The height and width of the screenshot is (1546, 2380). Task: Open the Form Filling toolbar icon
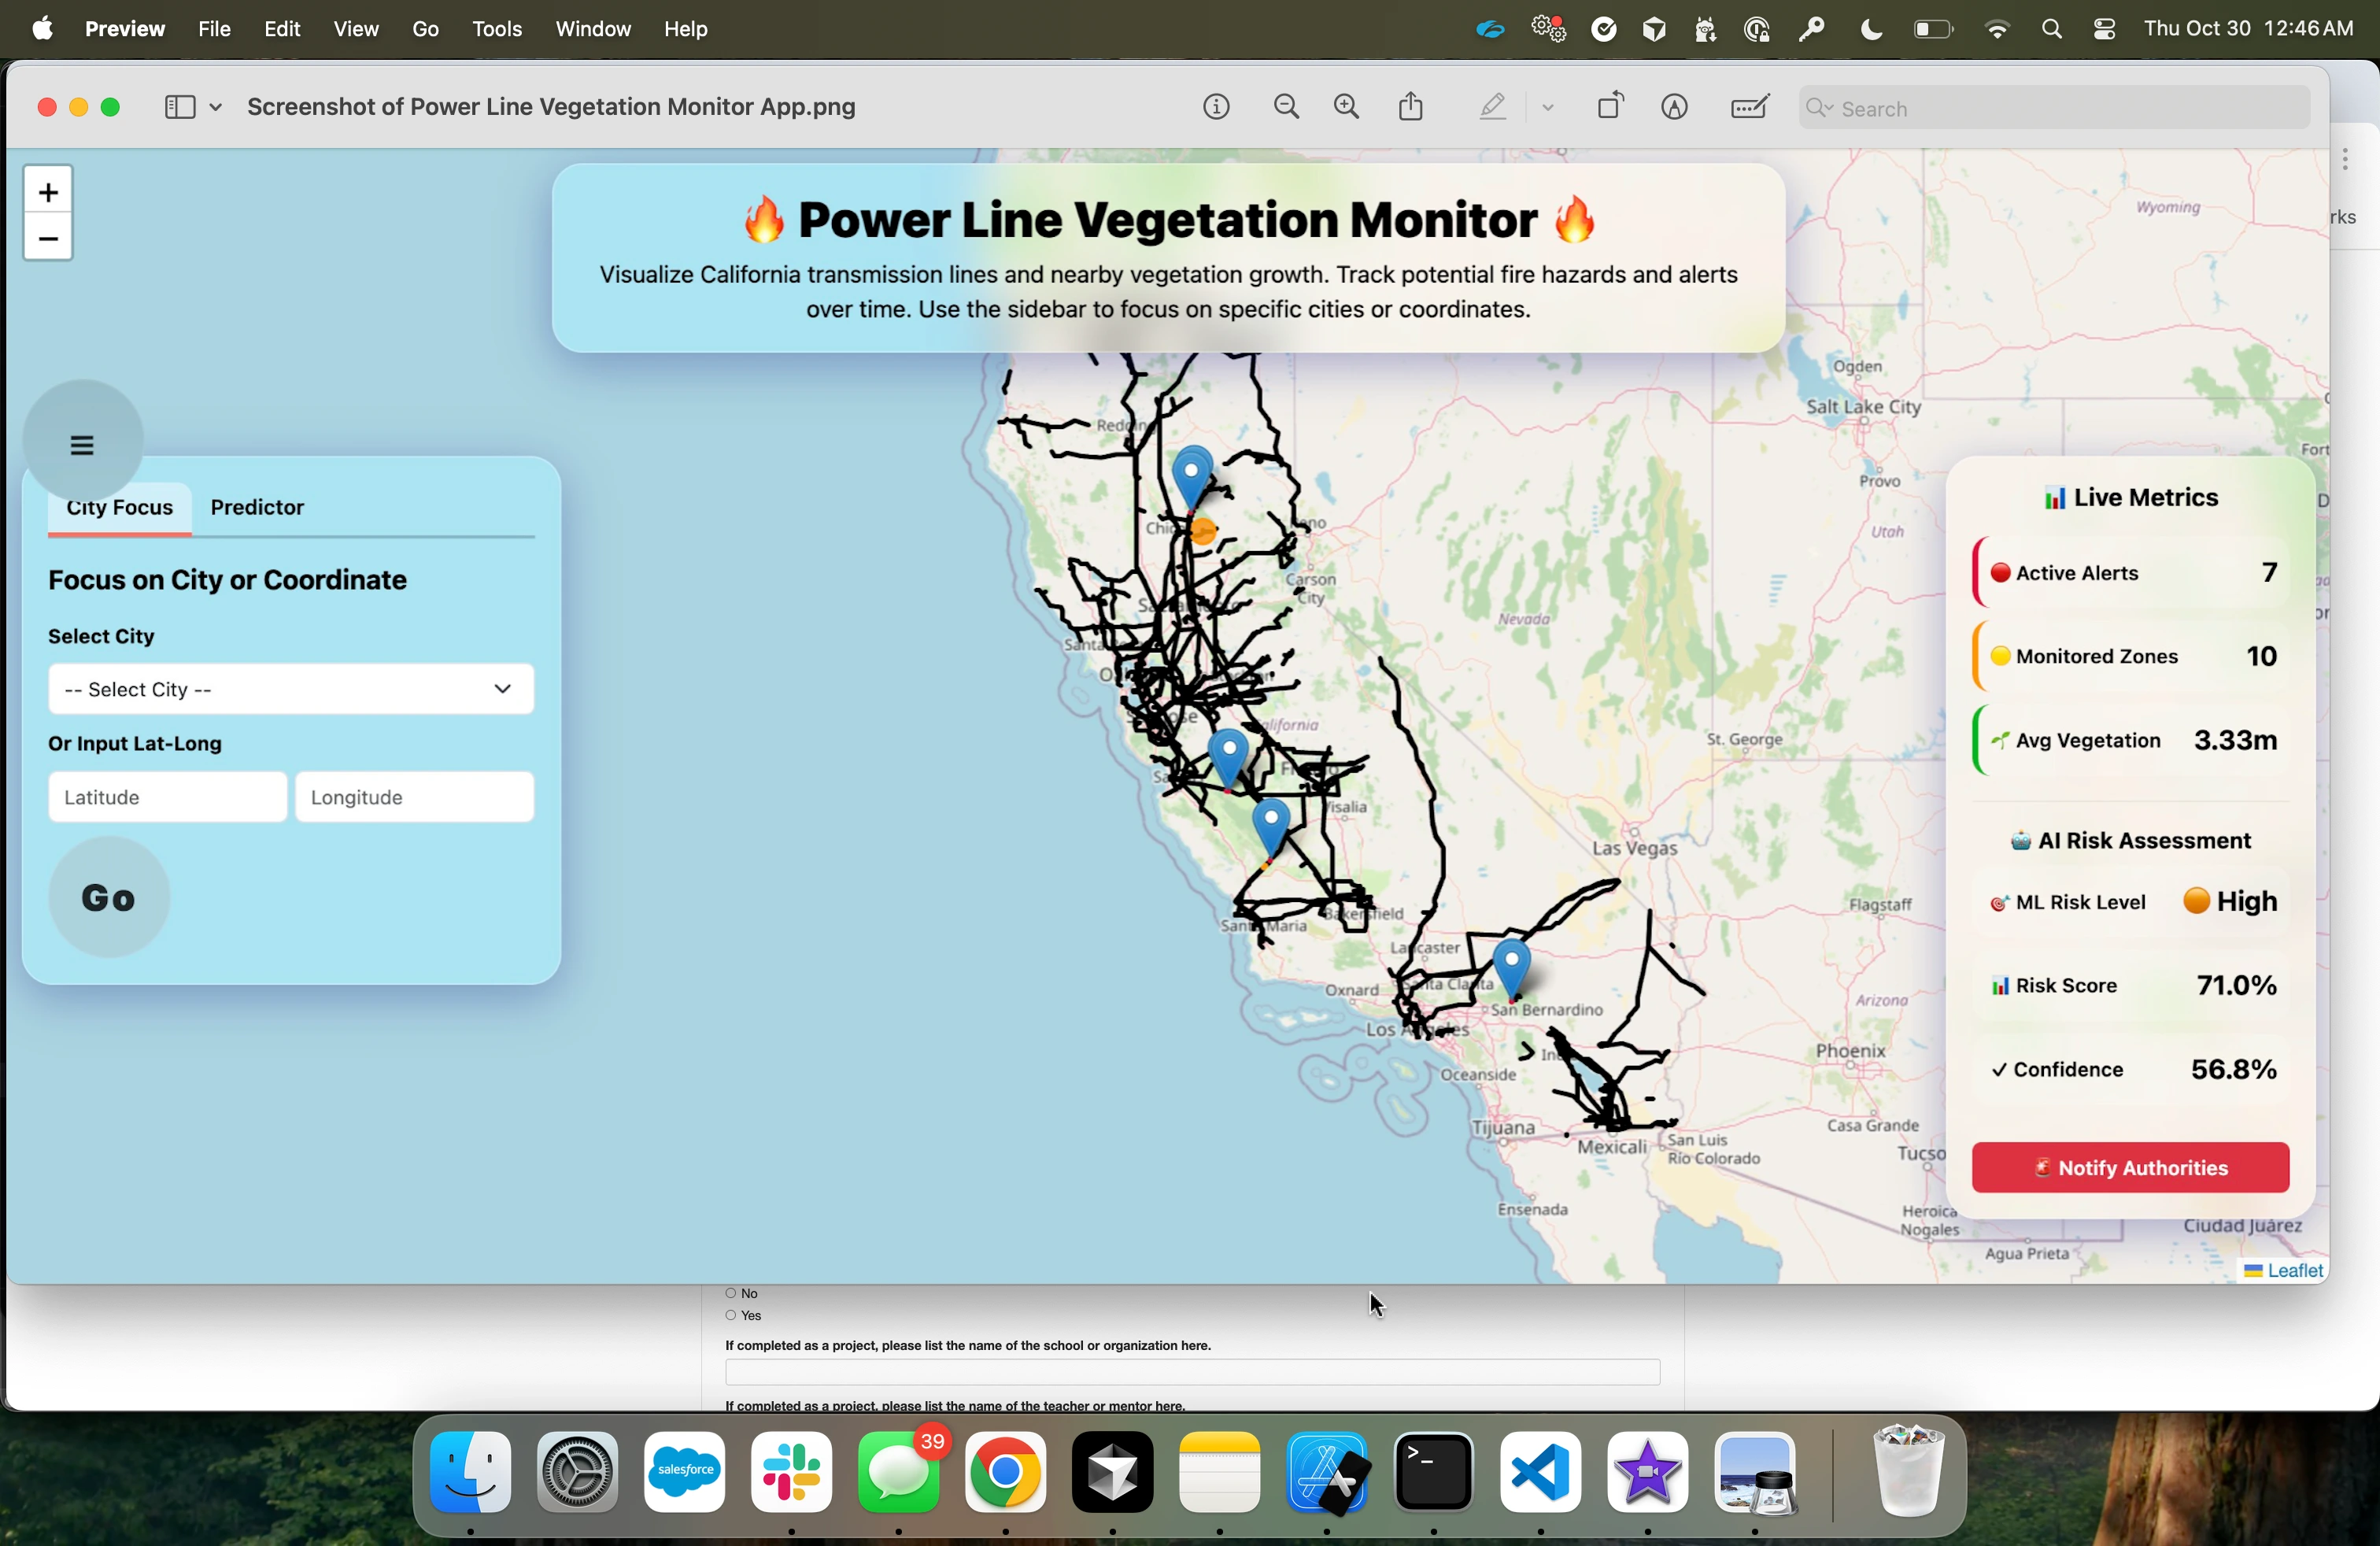[1750, 107]
